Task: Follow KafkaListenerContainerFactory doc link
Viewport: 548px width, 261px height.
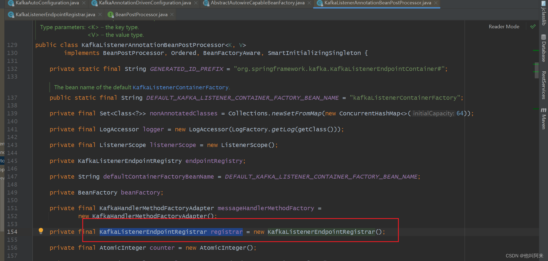Action: click(181, 87)
